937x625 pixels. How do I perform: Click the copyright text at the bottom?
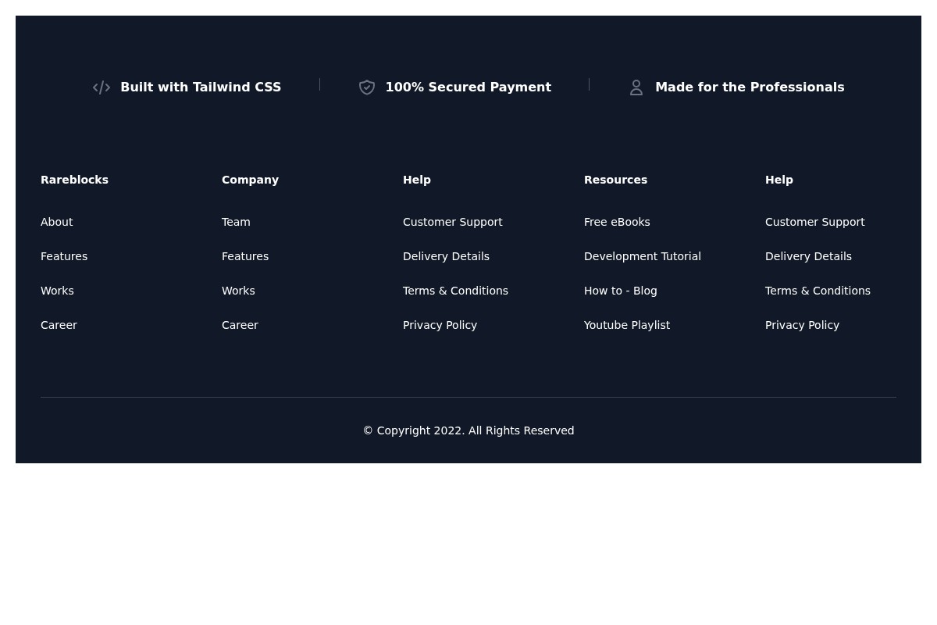point(468,430)
